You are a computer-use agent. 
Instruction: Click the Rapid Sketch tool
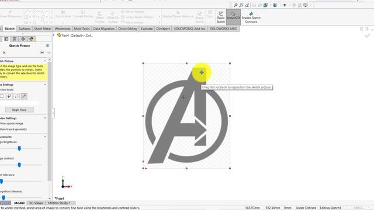coord(221,17)
